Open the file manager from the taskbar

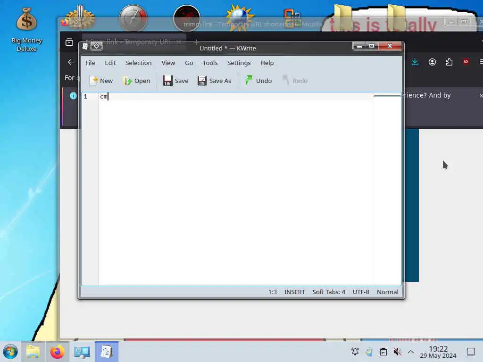33,352
